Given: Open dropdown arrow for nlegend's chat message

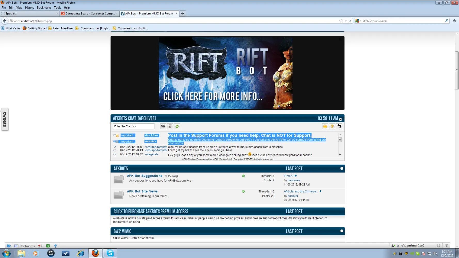Looking at the screenshot, I should point(114,154).
